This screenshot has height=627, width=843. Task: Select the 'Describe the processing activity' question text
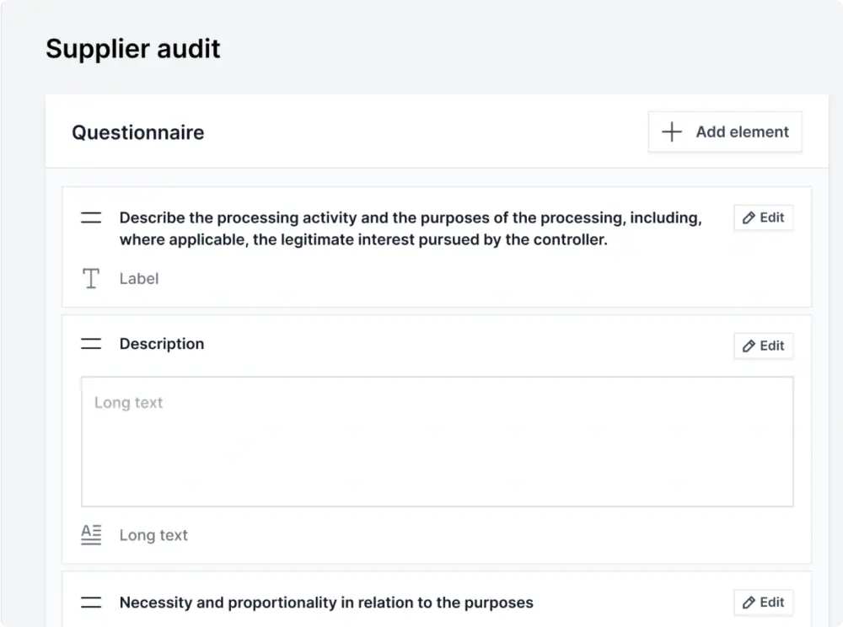[x=410, y=228]
